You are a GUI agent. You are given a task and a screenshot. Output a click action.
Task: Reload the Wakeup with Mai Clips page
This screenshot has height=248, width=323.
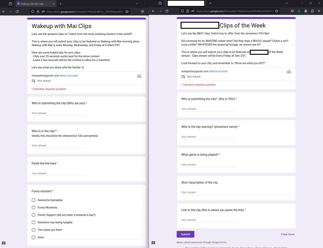(x=17, y=12)
